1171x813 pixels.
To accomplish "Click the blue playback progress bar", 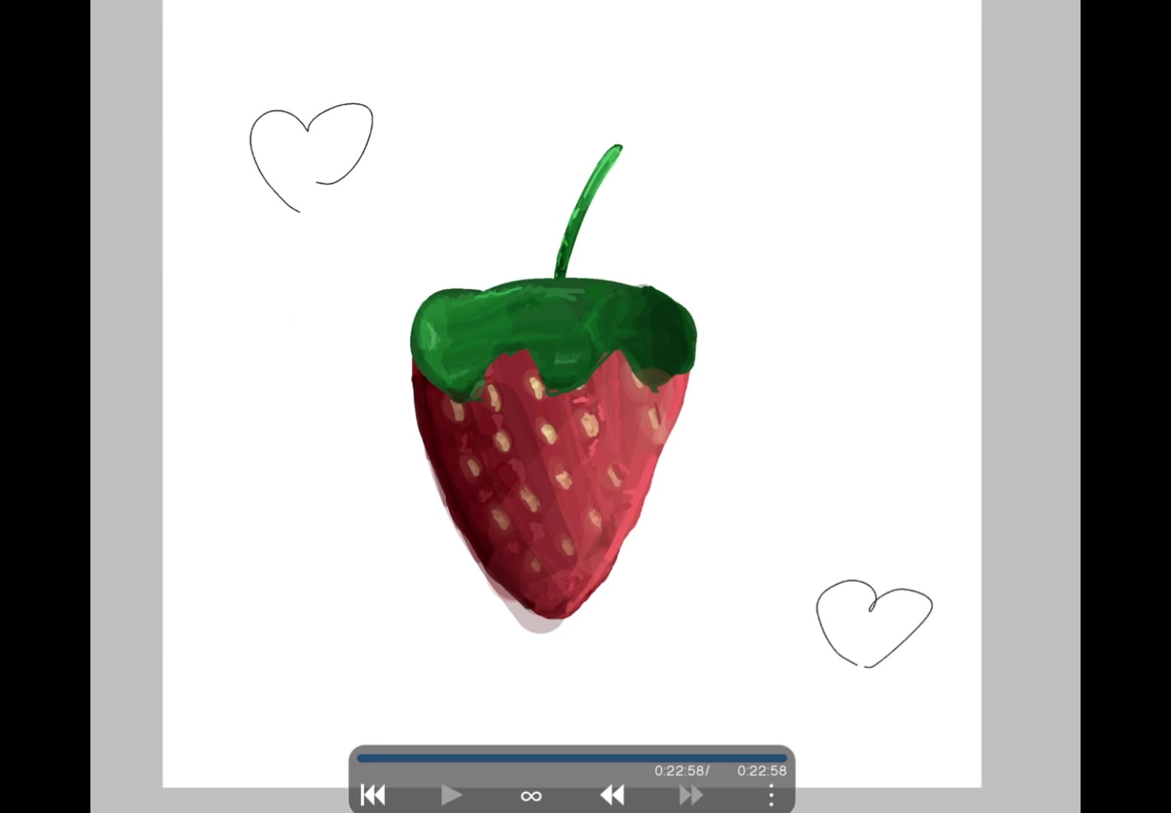I will pos(572,758).
